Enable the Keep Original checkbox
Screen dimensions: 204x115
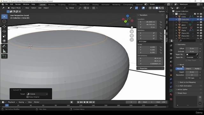coord(27,97)
